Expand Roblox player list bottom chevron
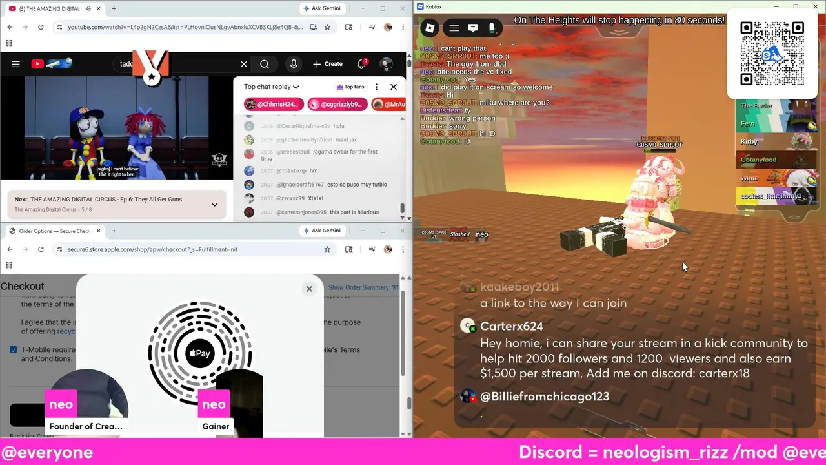 [794, 218]
